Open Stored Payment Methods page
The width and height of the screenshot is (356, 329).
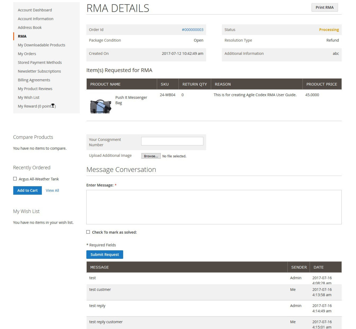[x=40, y=63]
